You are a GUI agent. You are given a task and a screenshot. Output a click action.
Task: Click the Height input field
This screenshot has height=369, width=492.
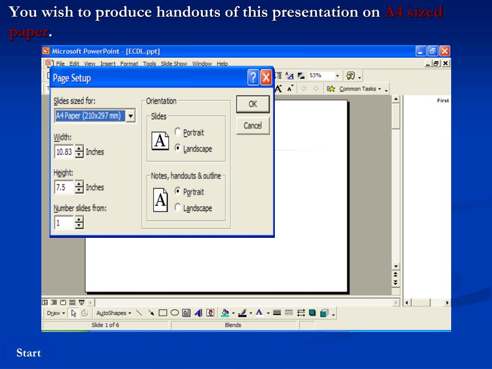[x=64, y=187]
